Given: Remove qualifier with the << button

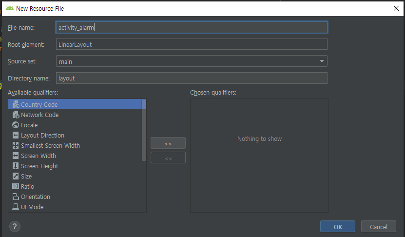Looking at the screenshot, I should pos(168,158).
